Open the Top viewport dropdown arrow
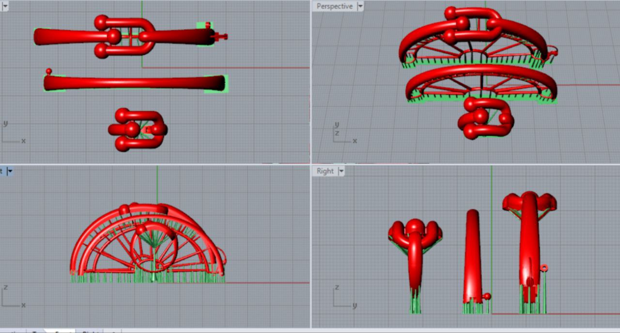620x333 pixels. [x=5, y=6]
